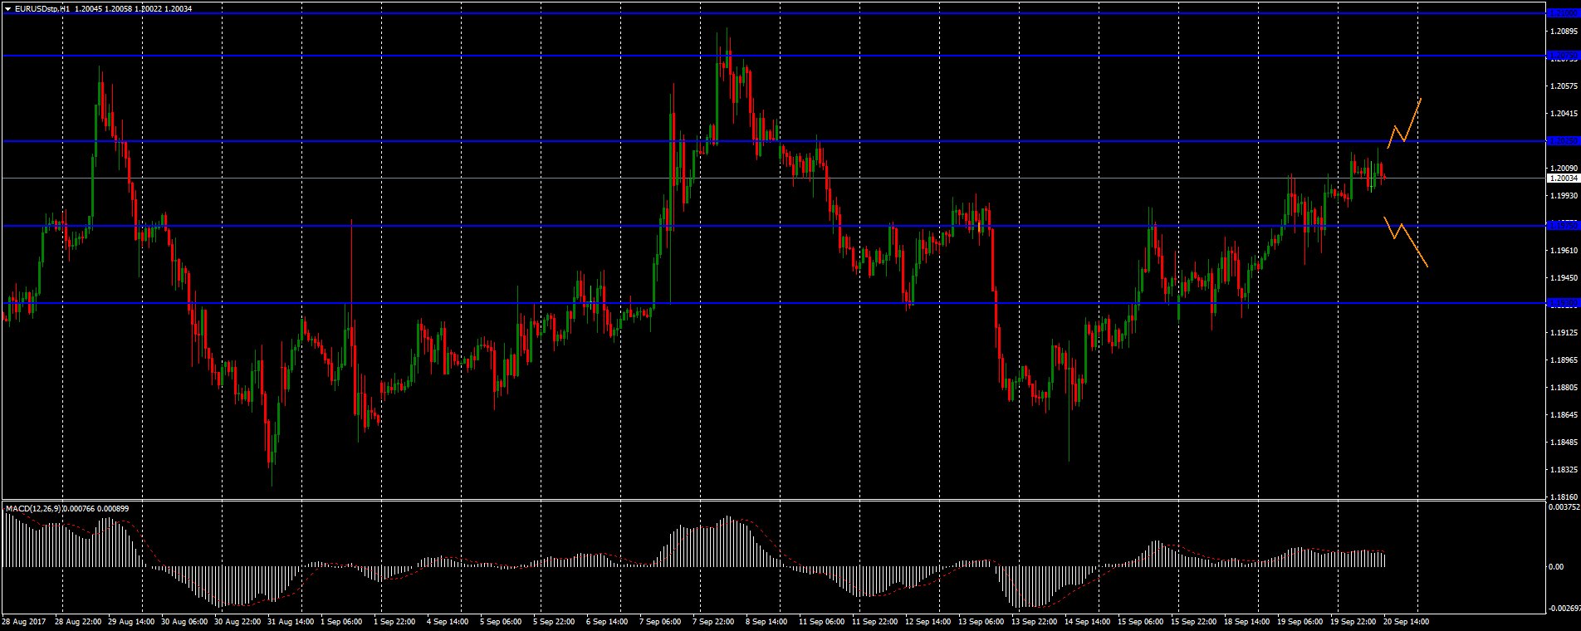Click the 7 Sep 22:00 time label
The image size is (1581, 631).
[713, 621]
